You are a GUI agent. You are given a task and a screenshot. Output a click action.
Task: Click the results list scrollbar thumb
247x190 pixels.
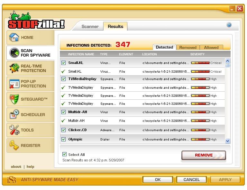coord(227,65)
